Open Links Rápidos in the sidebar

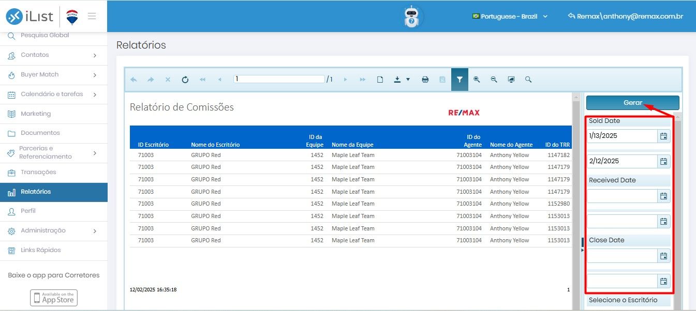coord(54,251)
